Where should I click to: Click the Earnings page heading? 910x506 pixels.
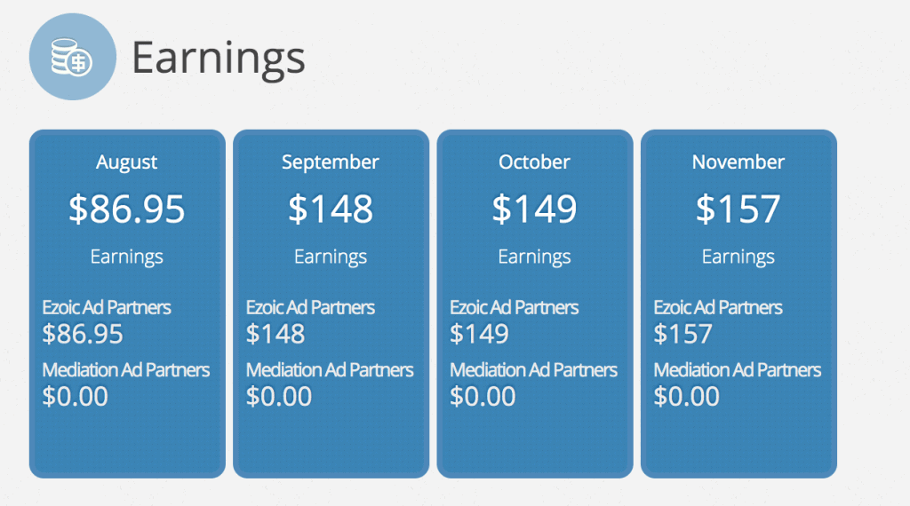[219, 59]
